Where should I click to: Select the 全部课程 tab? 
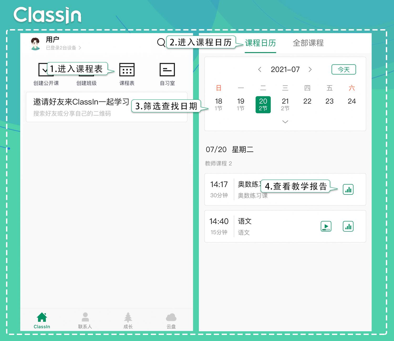pyautogui.click(x=308, y=43)
